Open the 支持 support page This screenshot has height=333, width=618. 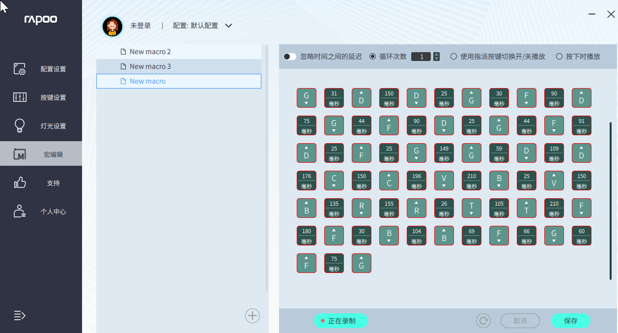41,183
